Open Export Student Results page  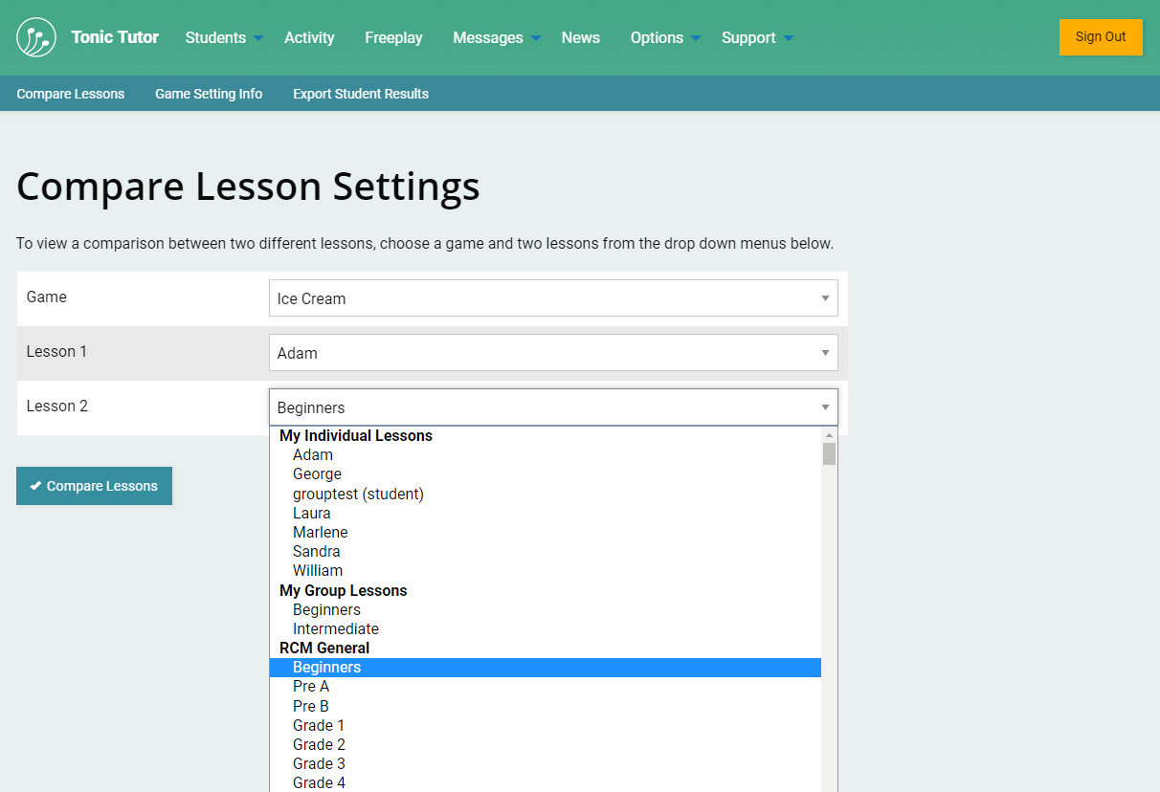[360, 94]
